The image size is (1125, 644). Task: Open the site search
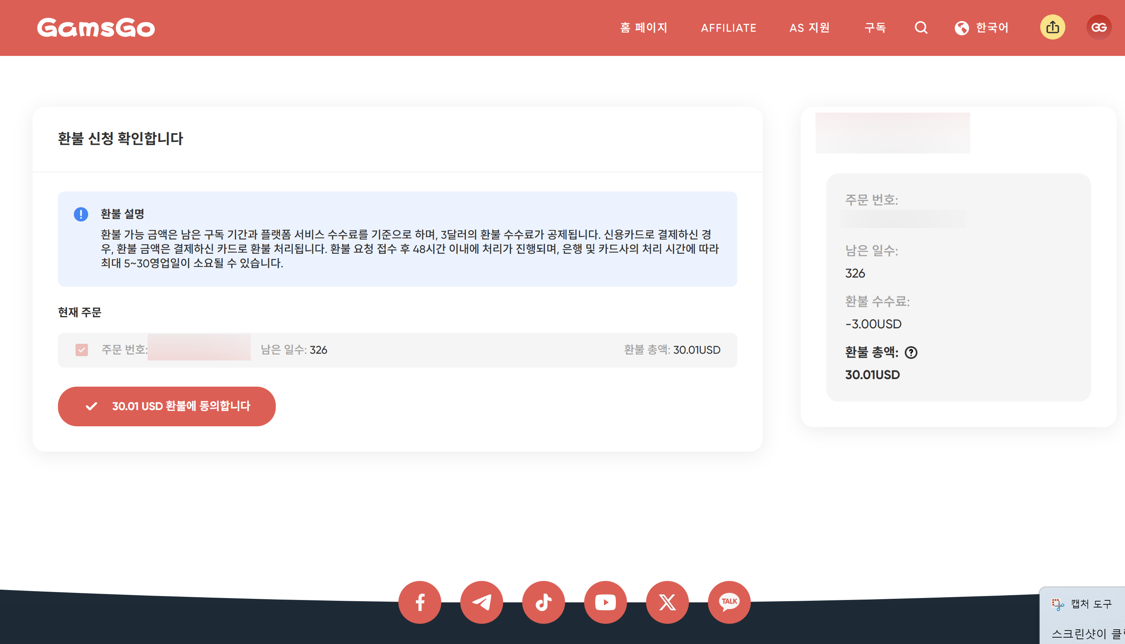921,27
